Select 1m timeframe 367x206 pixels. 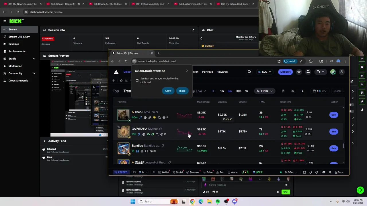click(x=222, y=91)
